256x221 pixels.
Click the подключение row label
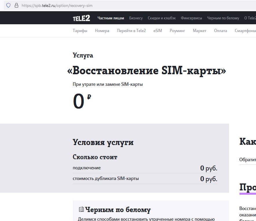pyautogui.click(x=87, y=168)
